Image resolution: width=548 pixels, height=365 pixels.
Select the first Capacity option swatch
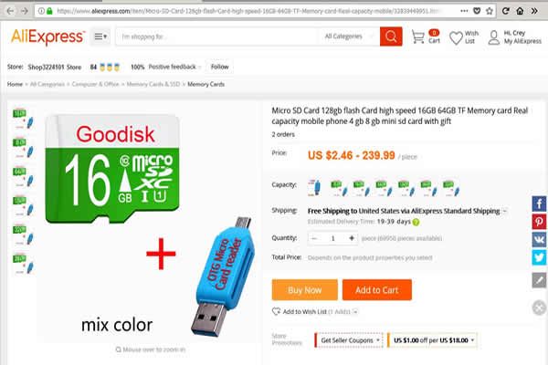[314, 188]
